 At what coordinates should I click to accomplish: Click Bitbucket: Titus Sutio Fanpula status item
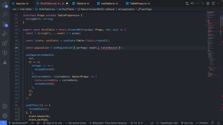108,123
